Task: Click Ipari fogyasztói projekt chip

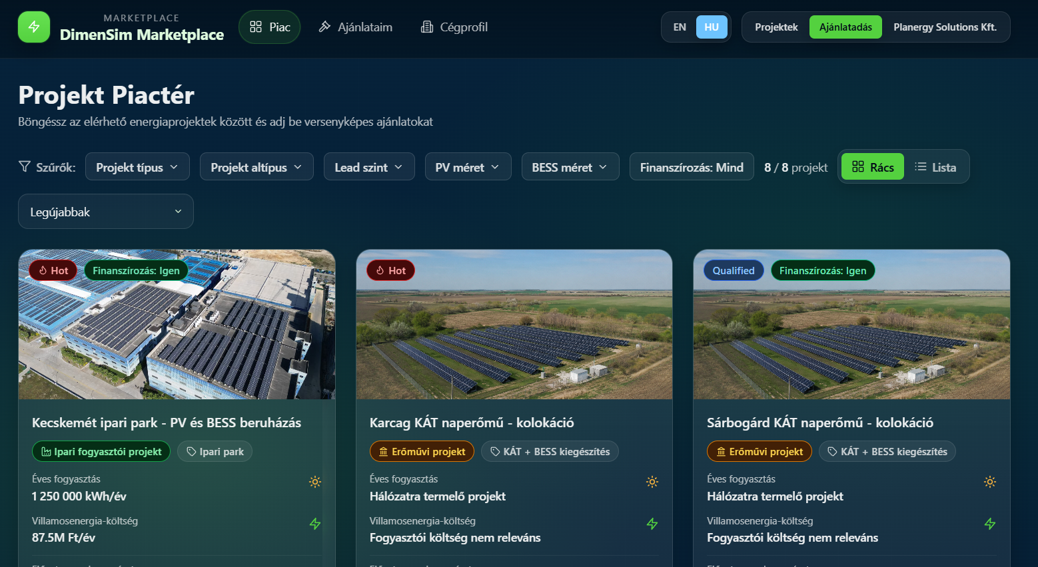Action: 101,451
